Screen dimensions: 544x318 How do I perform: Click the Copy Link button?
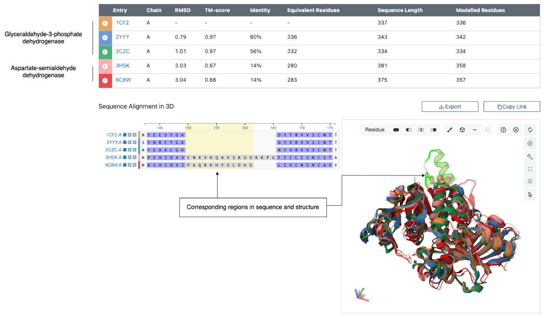[x=511, y=106]
